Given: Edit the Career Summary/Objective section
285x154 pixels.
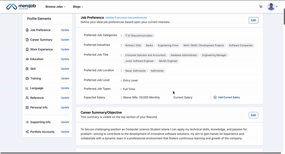Looking at the screenshot, I should (253, 115).
